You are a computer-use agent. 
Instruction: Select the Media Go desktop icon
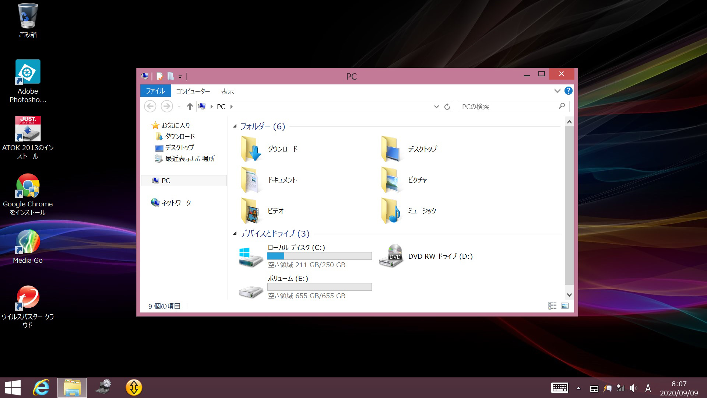pos(28,247)
